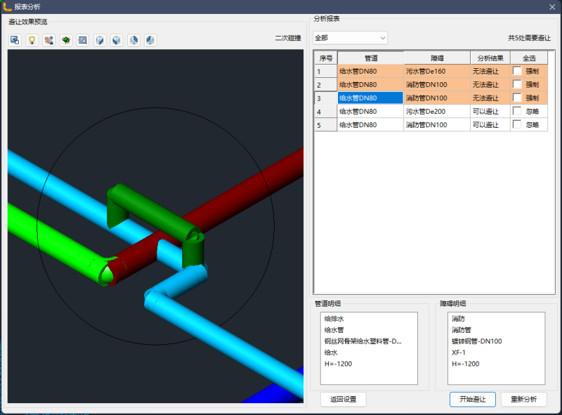Switch to southwest isometric view cube
The height and width of the screenshot is (415, 562).
click(x=100, y=40)
